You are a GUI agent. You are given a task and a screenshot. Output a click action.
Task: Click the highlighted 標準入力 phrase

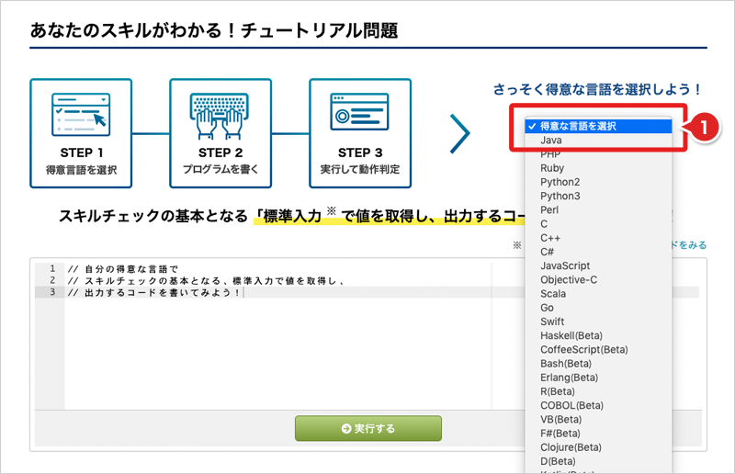[x=292, y=216]
